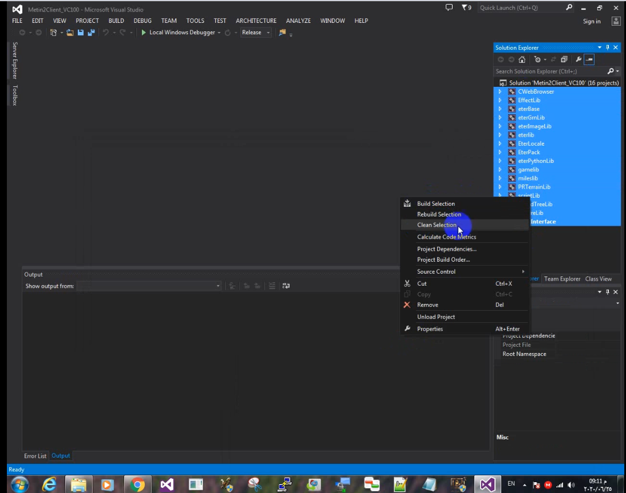This screenshot has width=626, height=493.
Task: Open the ARCHITECTURE menu
Action: click(256, 21)
